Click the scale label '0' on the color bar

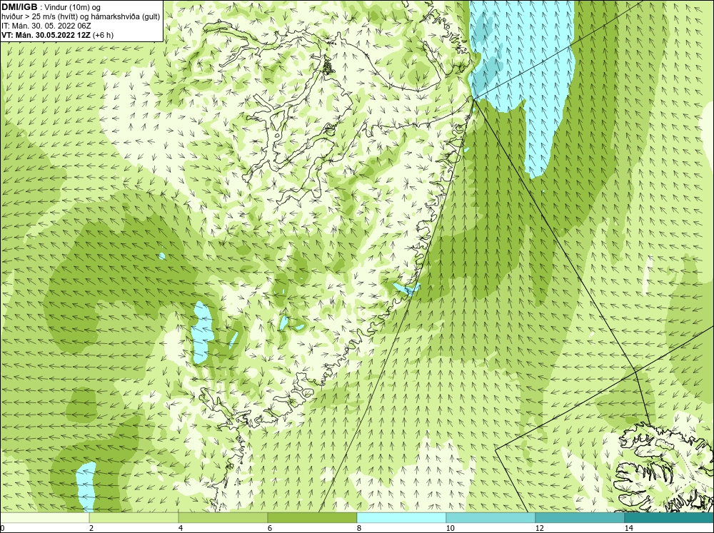[2, 528]
